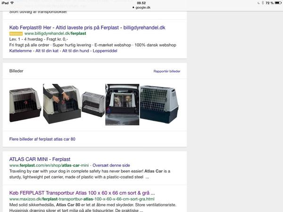Open the Loppemiddel sitelink
Screen dimensions: 283x212
[105, 51]
